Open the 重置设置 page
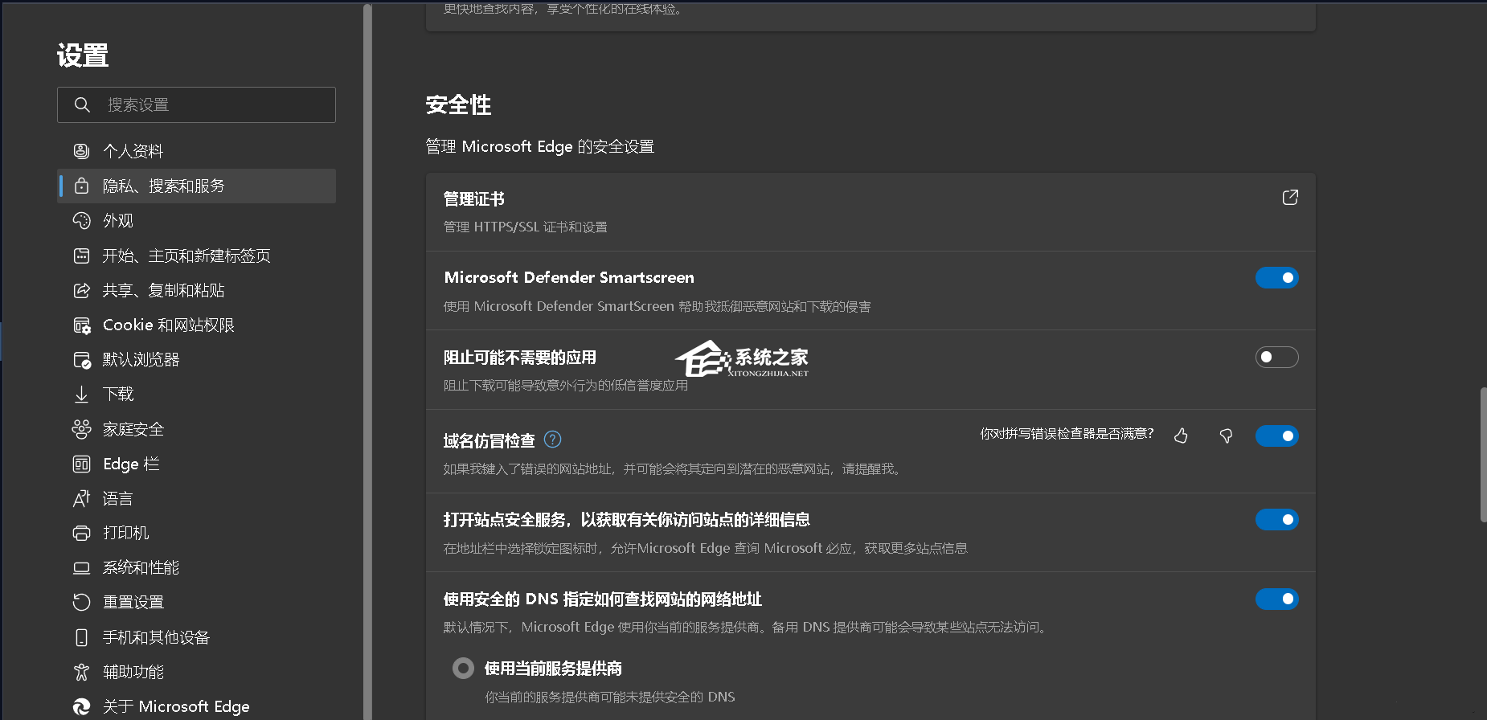 pyautogui.click(x=197, y=602)
